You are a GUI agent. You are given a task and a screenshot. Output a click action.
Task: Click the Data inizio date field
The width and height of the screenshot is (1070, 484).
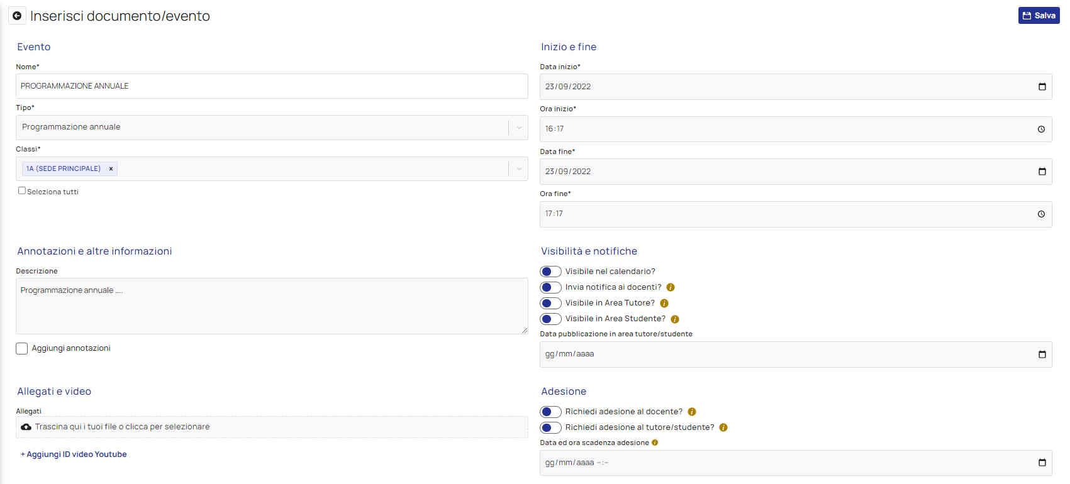pyautogui.click(x=796, y=87)
